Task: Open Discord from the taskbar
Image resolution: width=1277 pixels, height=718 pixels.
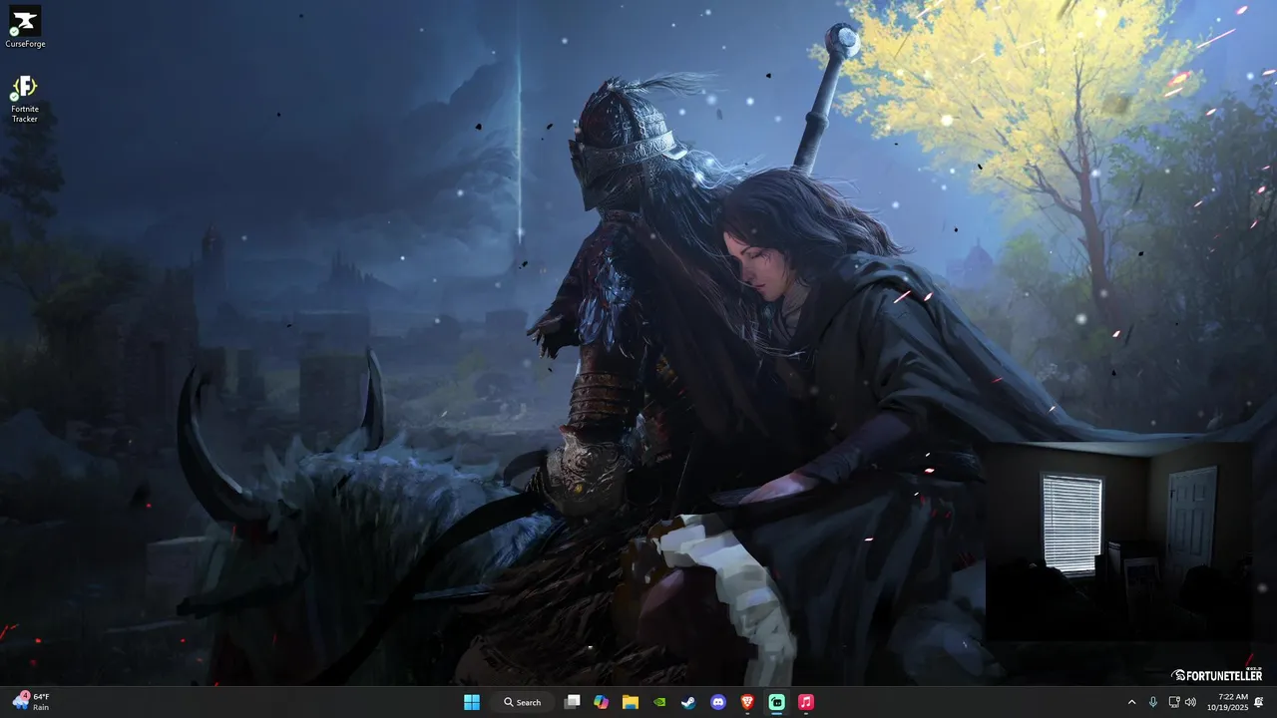Action: coord(718,702)
